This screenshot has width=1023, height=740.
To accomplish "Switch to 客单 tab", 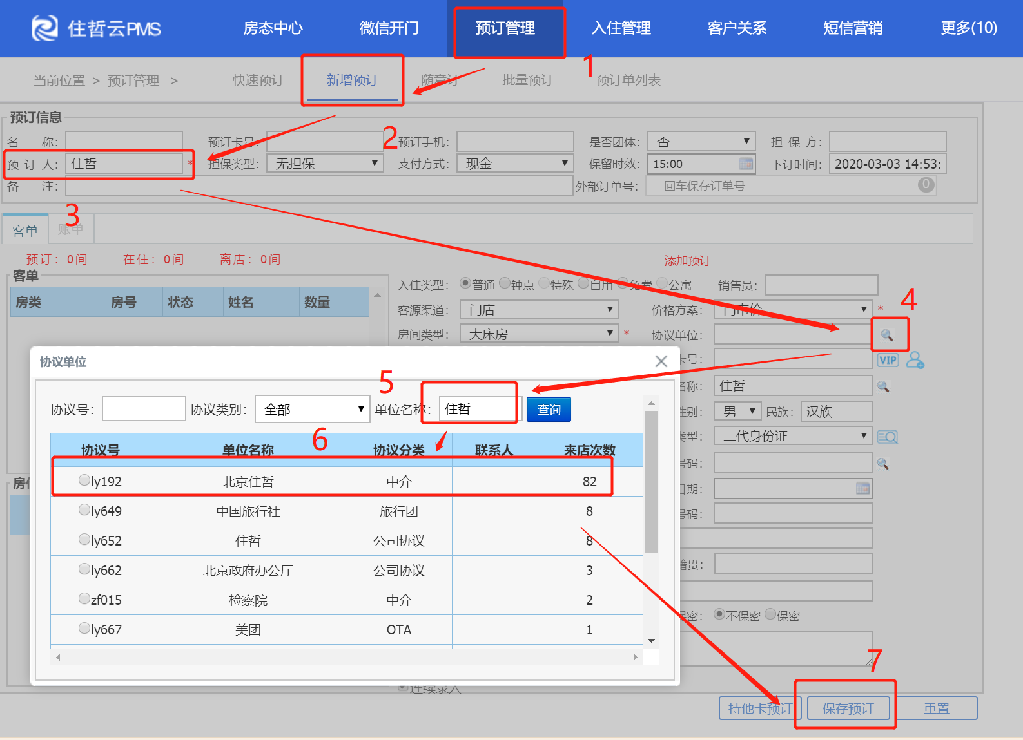I will click(25, 231).
